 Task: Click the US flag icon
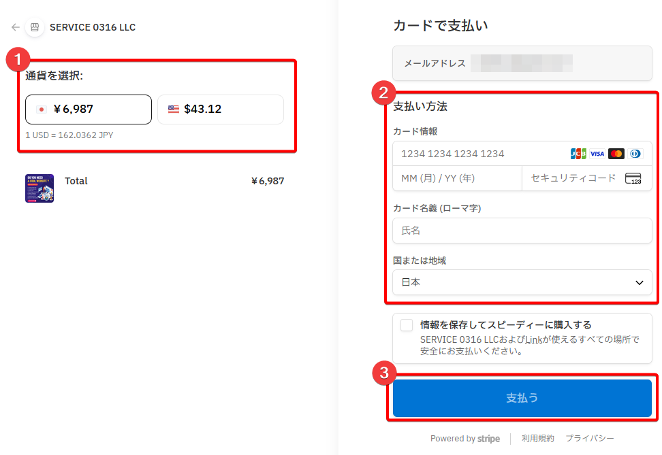pyautogui.click(x=174, y=109)
